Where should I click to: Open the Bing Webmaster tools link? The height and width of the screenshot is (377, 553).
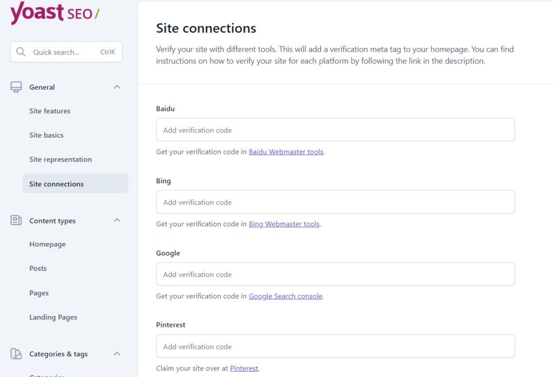tap(284, 224)
